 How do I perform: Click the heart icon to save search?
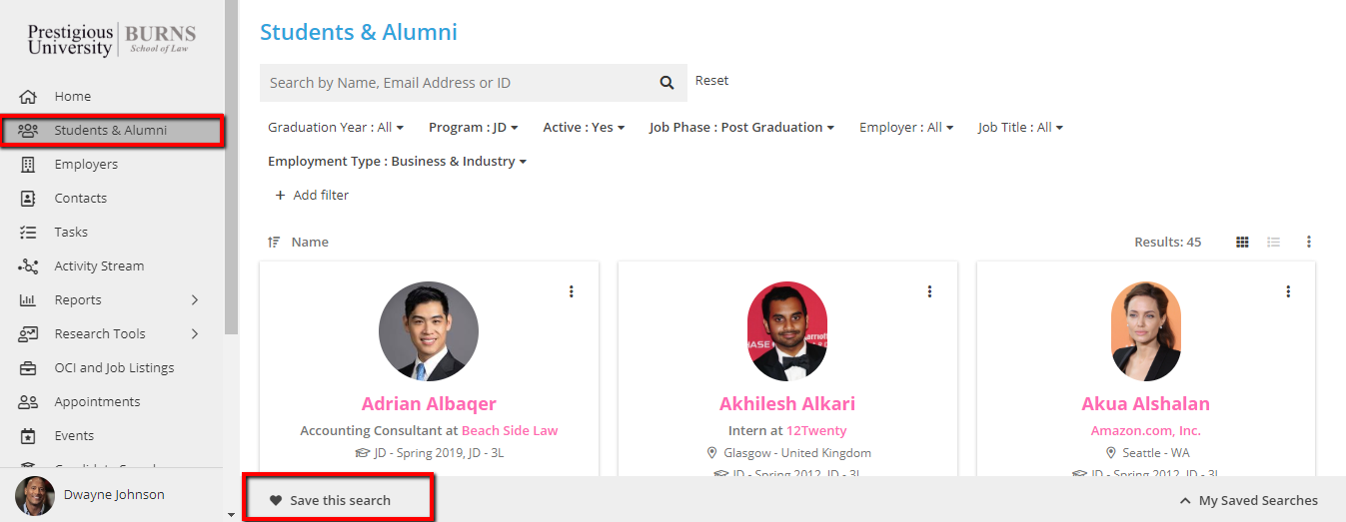(276, 501)
